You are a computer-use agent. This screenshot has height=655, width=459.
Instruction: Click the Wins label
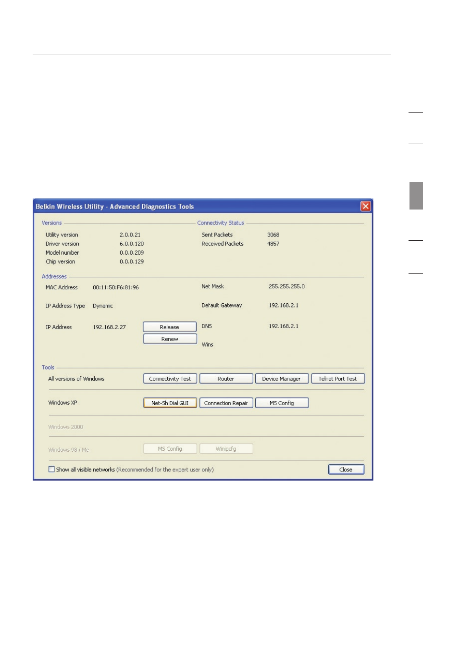point(208,345)
